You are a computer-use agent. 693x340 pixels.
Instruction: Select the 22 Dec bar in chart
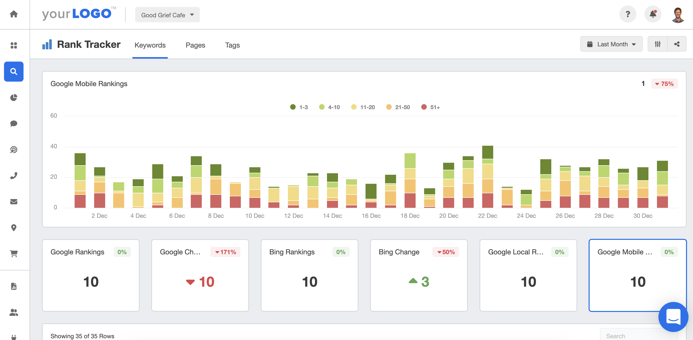(x=486, y=177)
